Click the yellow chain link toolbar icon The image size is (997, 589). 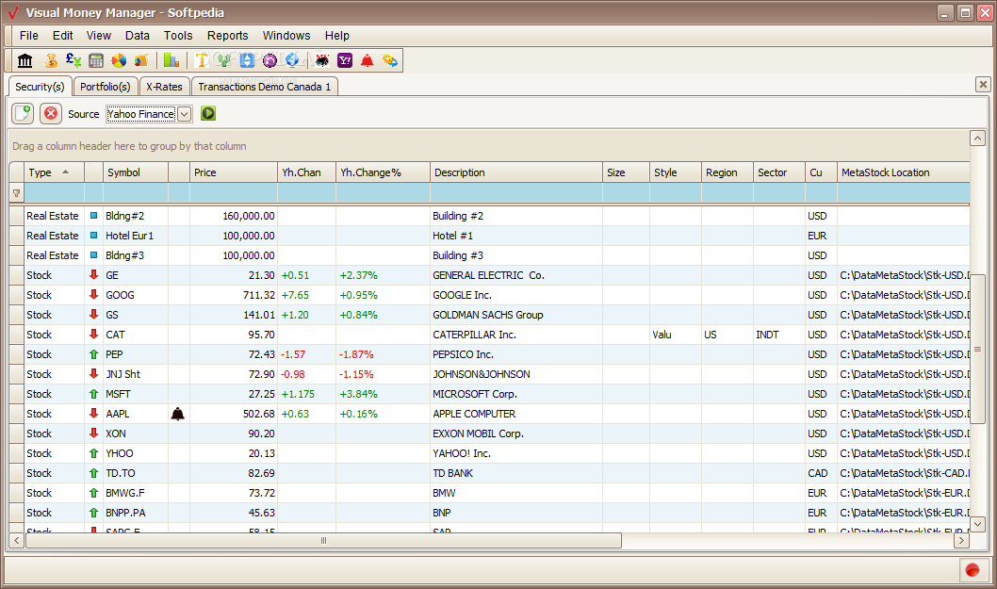click(x=390, y=60)
